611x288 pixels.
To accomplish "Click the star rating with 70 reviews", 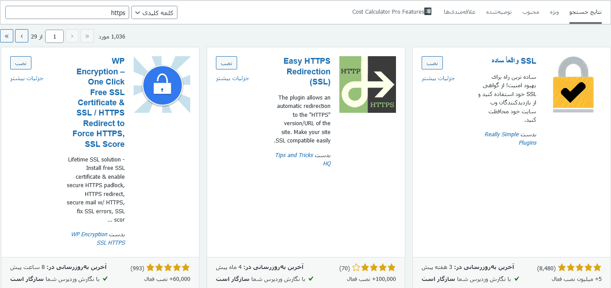I will [x=374, y=268].
